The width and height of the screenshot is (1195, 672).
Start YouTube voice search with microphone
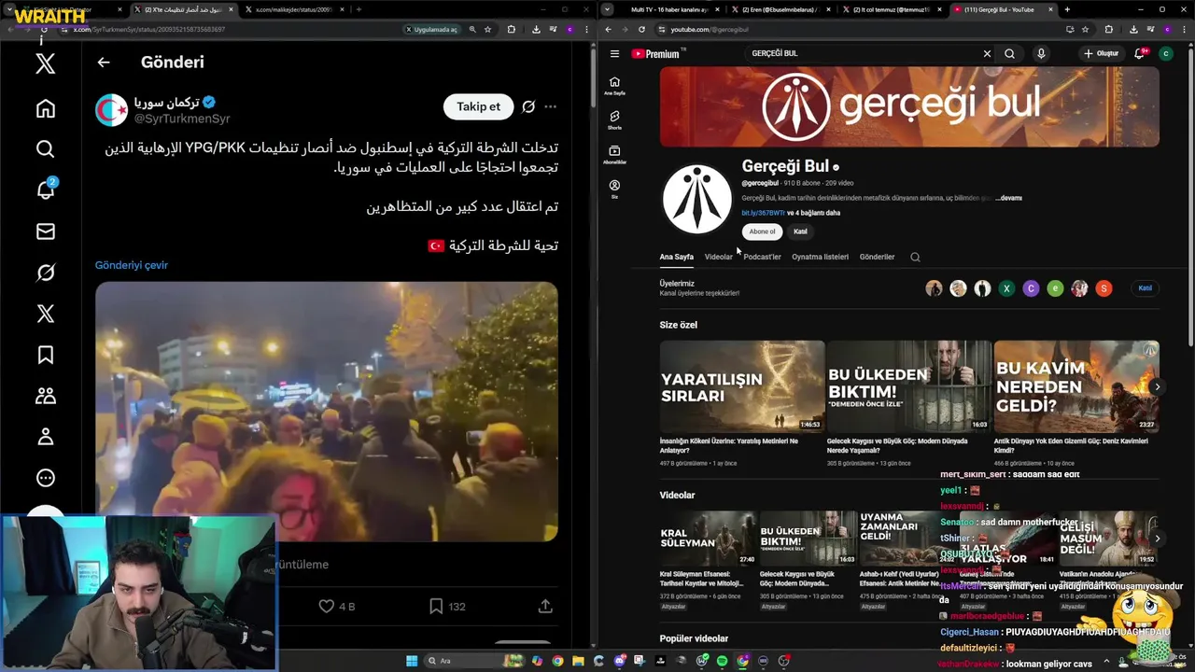coord(1041,54)
